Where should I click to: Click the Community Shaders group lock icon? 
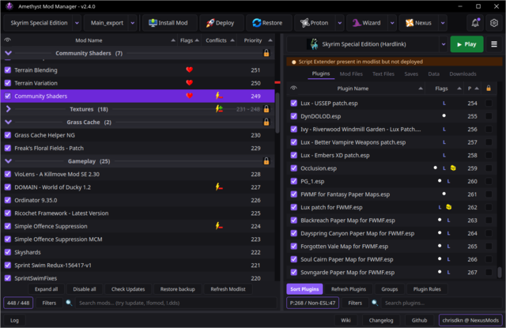(x=266, y=53)
